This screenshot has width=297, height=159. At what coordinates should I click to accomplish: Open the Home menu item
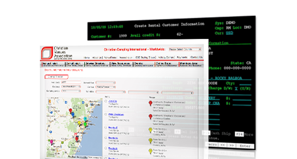point(87,58)
